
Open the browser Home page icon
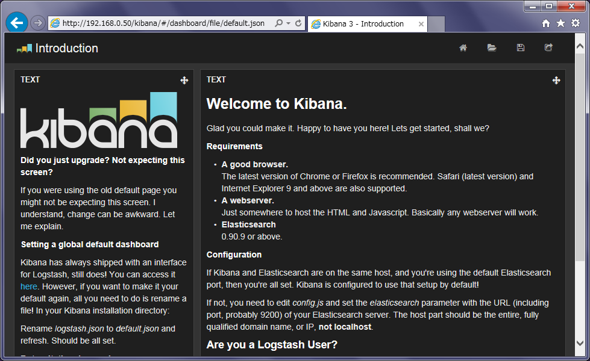tap(546, 23)
